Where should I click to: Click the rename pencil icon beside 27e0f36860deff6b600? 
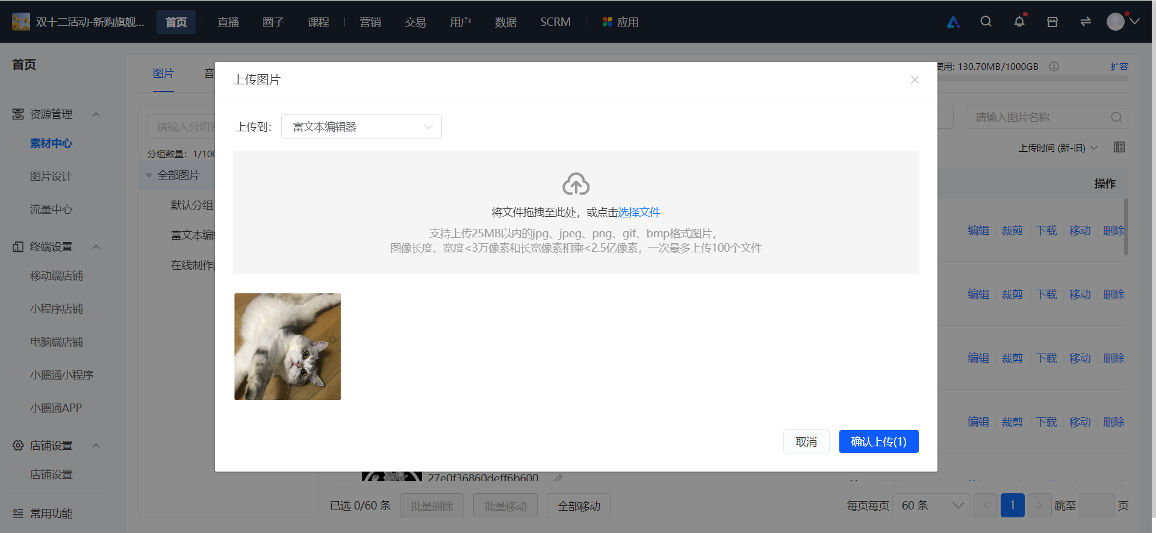(x=558, y=478)
